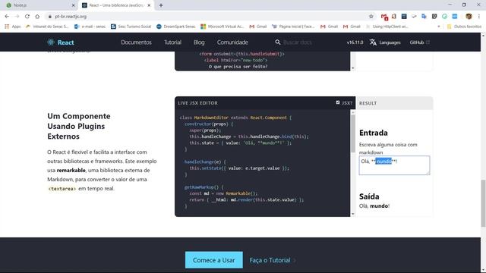The image size is (486, 273).
Task: Click the page vertical scrollbar thumb
Action: pos(483,203)
